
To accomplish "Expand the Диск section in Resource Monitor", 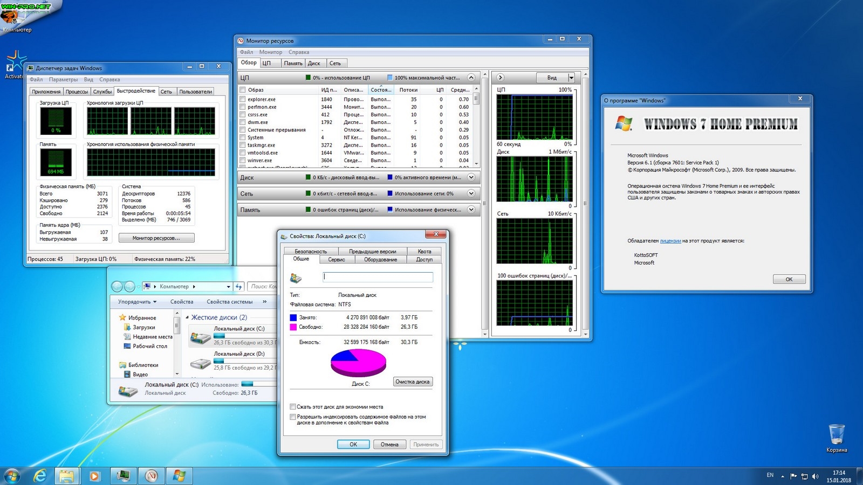I will click(471, 177).
